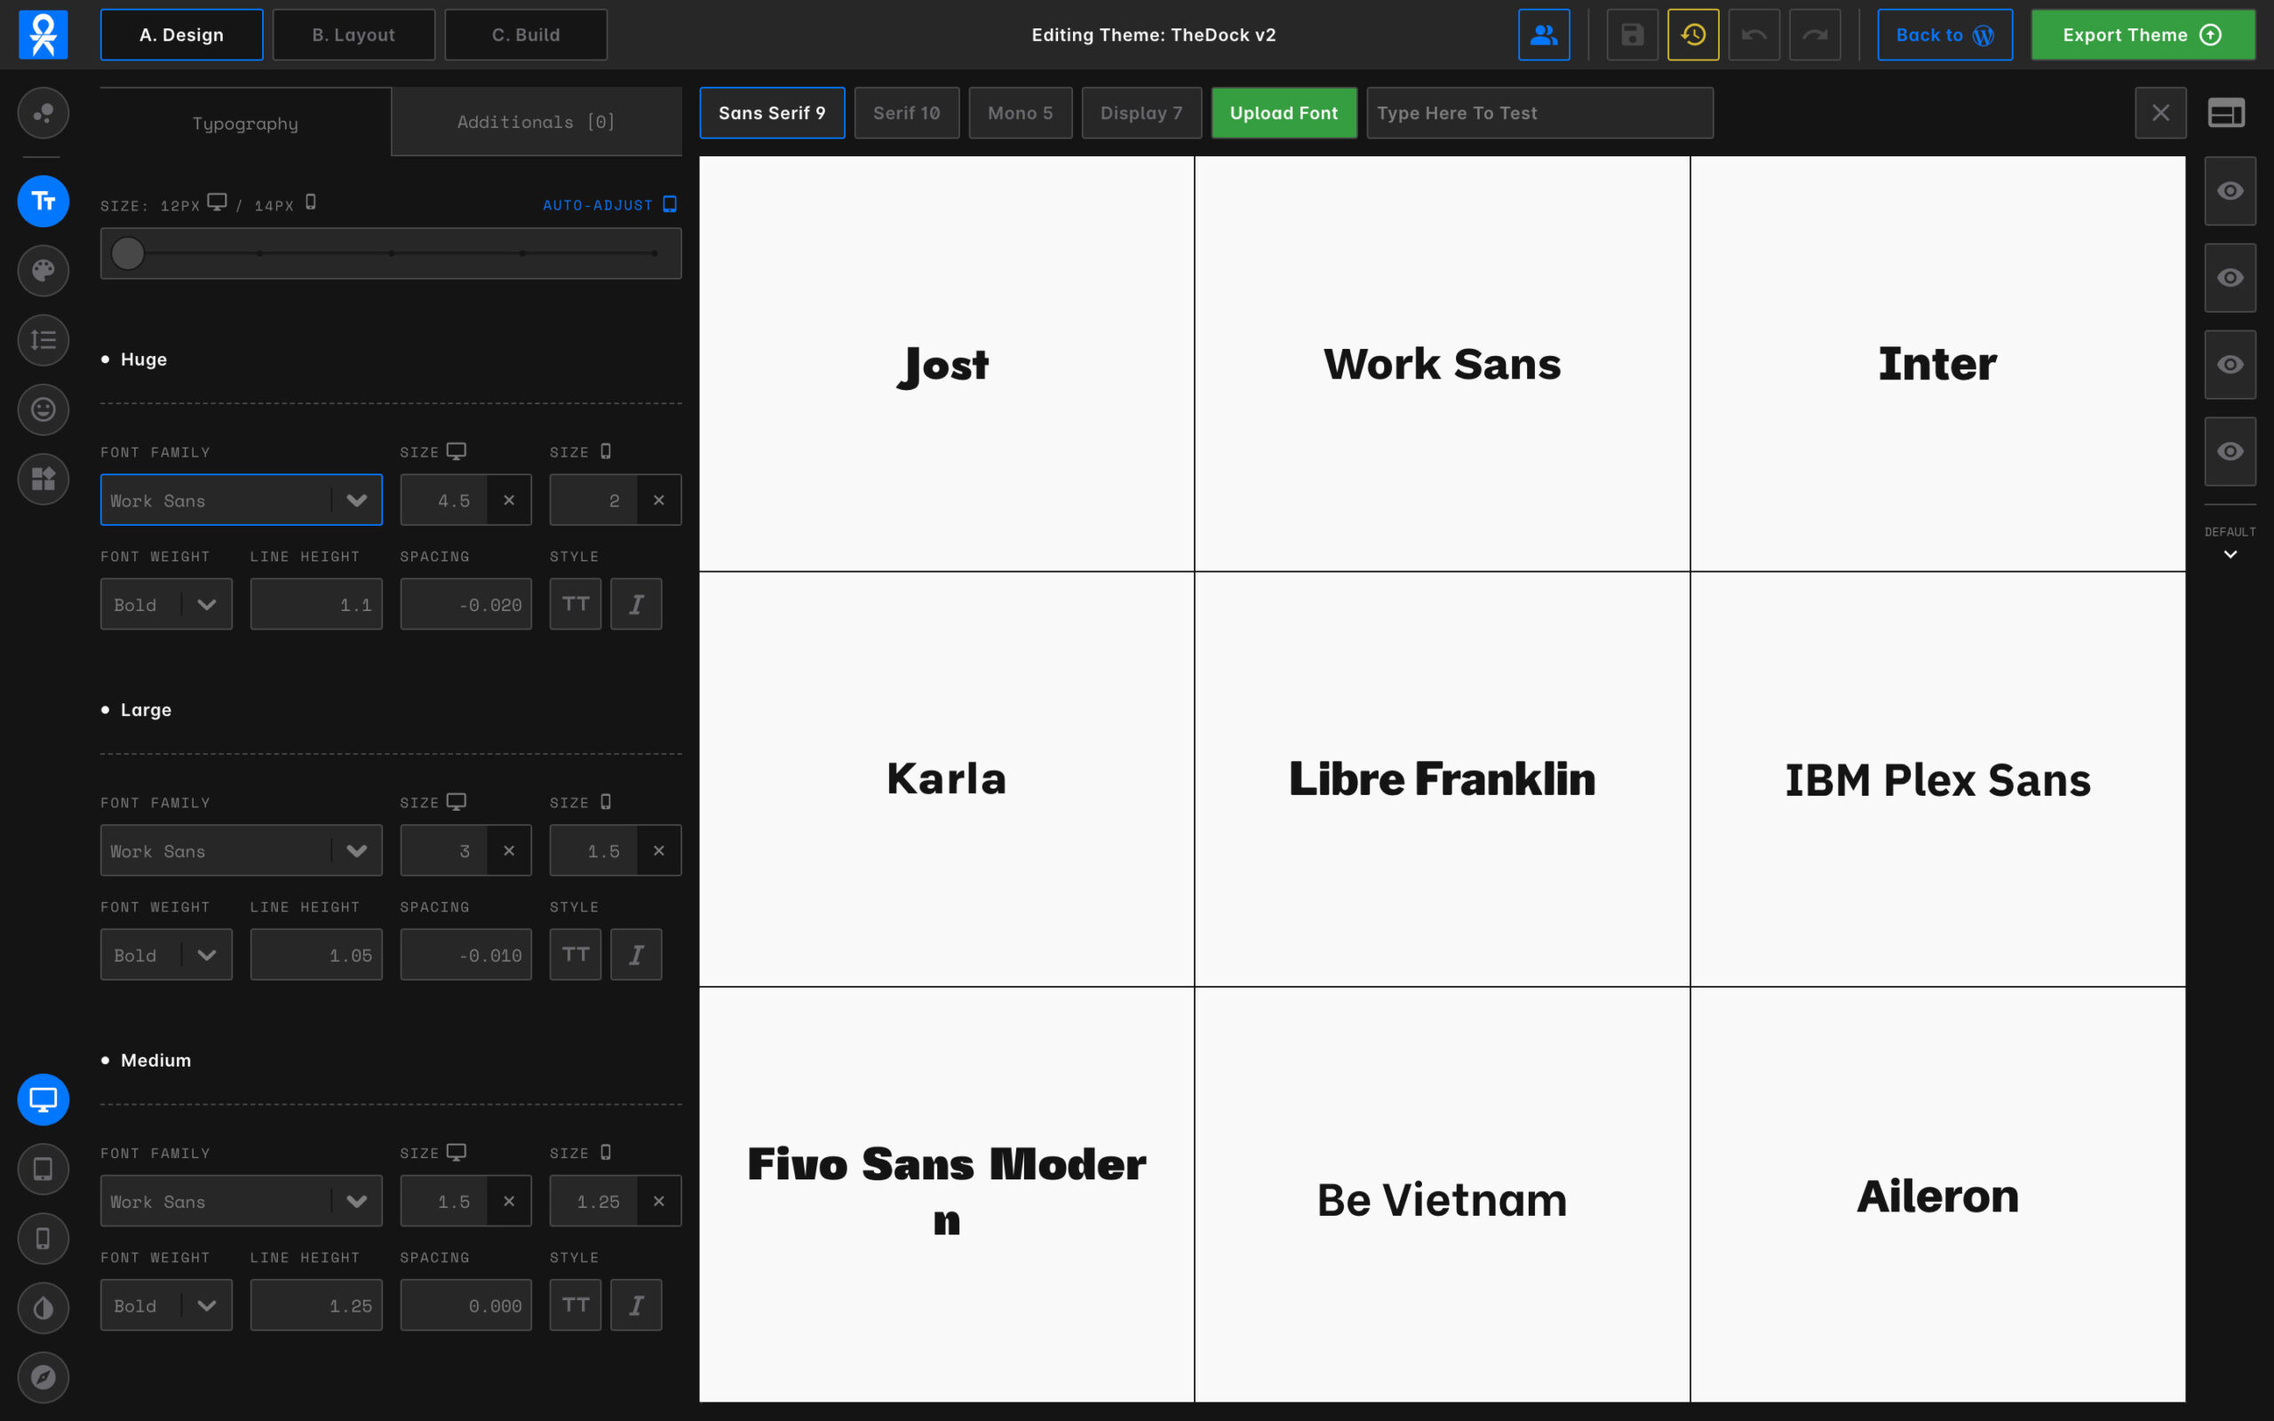Open the B. Layout tab
2274x1421 pixels.
coord(354,35)
